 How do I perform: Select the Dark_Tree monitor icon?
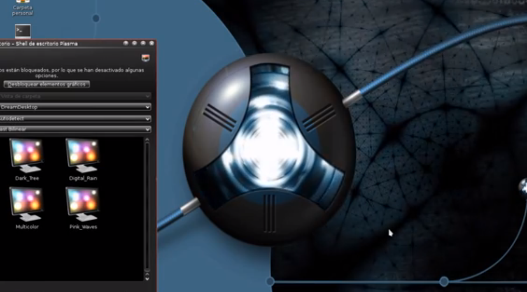(x=26, y=156)
